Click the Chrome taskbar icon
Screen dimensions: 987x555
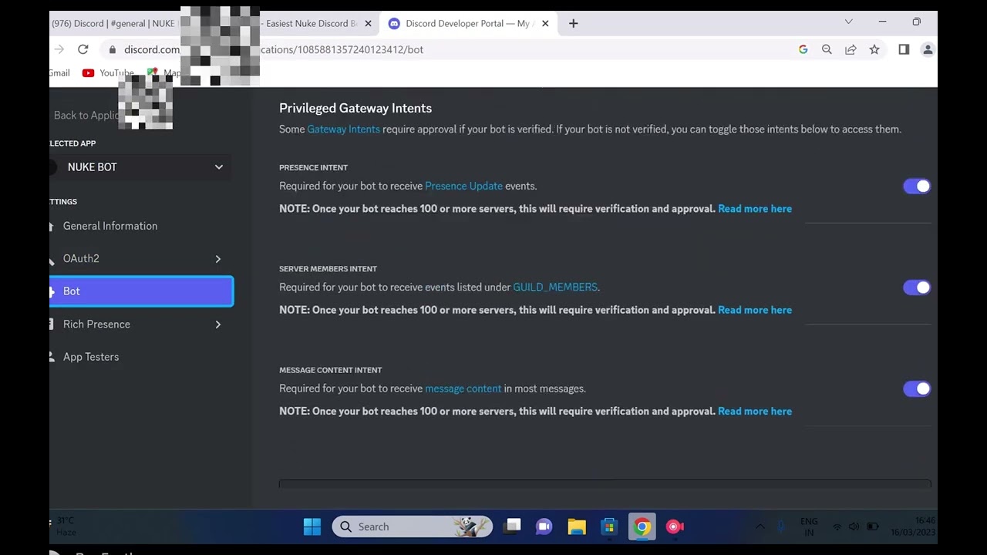pyautogui.click(x=642, y=526)
